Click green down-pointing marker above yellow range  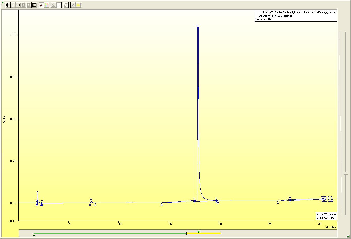tap(199, 232)
